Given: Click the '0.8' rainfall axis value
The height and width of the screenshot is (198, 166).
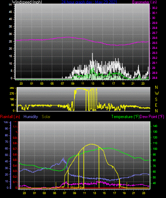Looking at the screenshot, I should [15, 143].
